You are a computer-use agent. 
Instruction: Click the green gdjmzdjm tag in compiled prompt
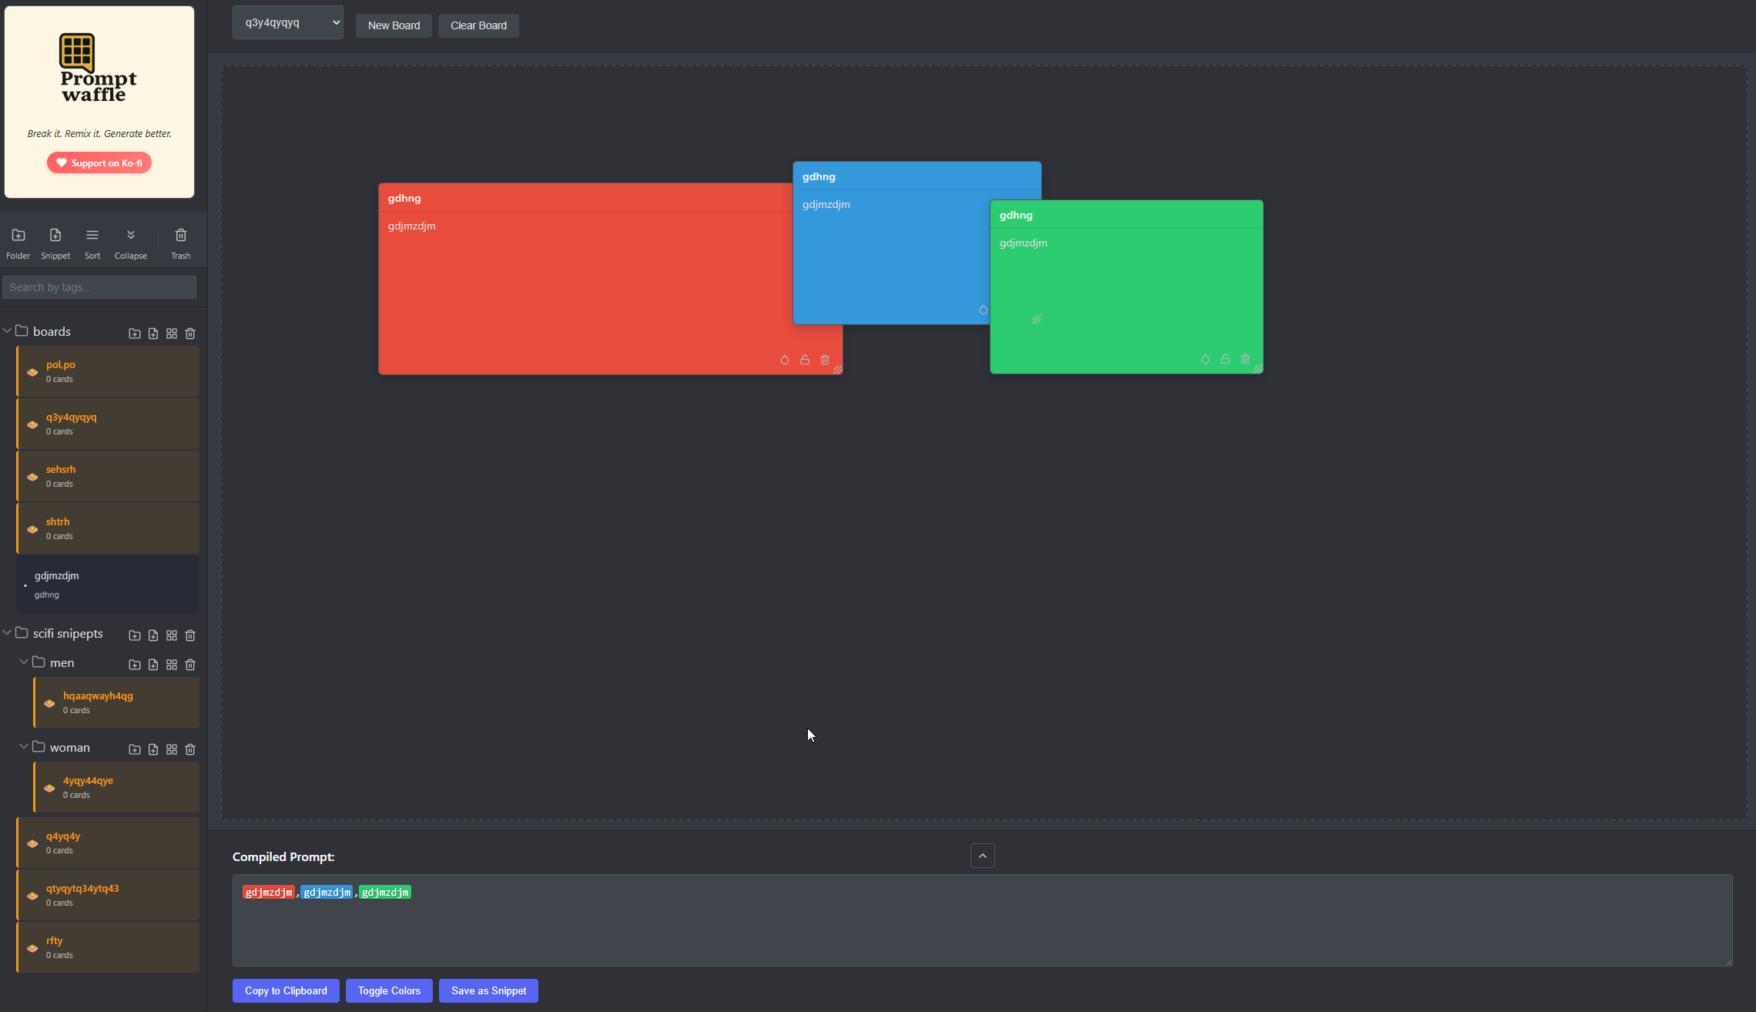385,892
